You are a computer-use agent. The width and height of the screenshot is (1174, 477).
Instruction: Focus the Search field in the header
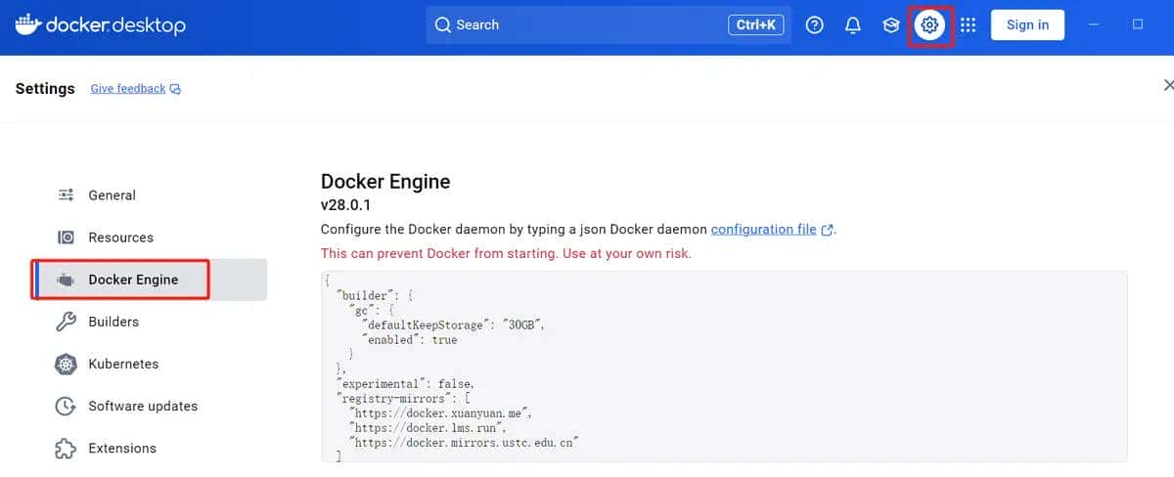(x=610, y=25)
